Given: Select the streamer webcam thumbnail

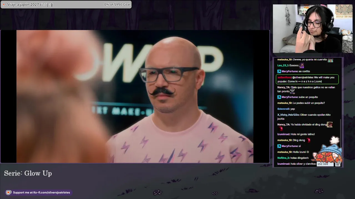Looking at the screenshot, I should pos(313,28).
